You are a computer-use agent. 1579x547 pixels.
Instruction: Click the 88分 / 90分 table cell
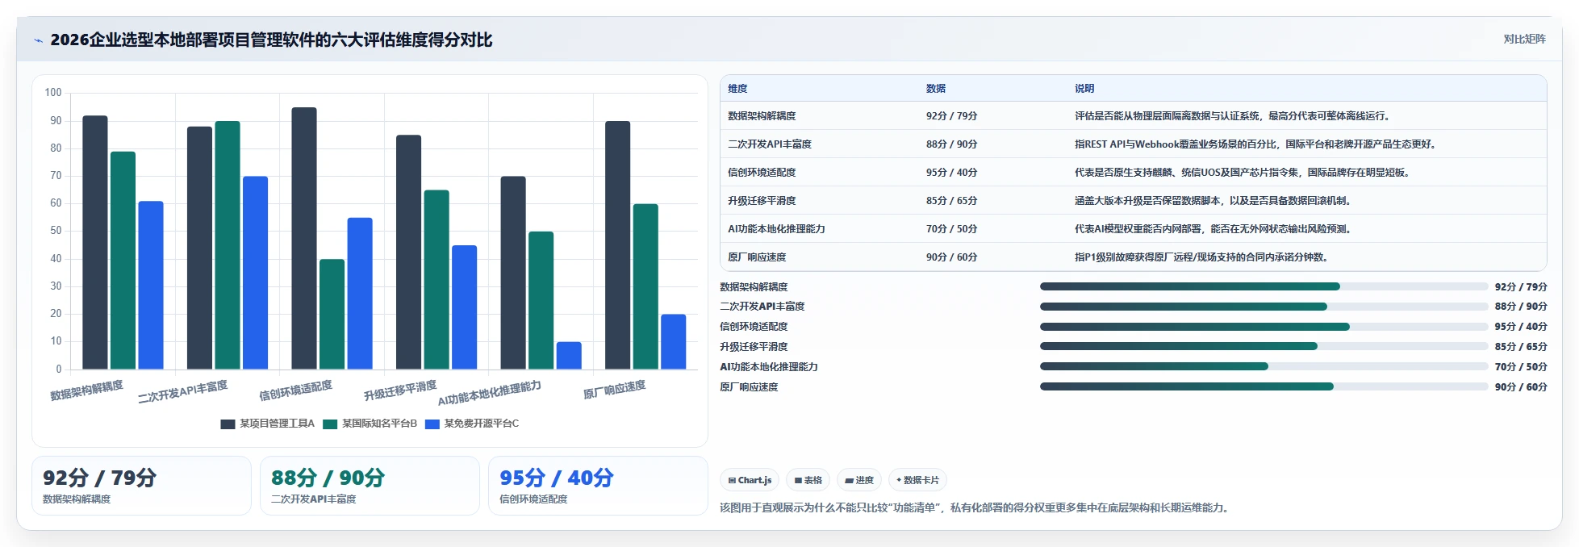point(951,144)
